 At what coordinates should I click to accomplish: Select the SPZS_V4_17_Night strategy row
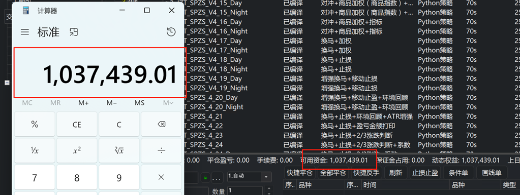[352, 50]
